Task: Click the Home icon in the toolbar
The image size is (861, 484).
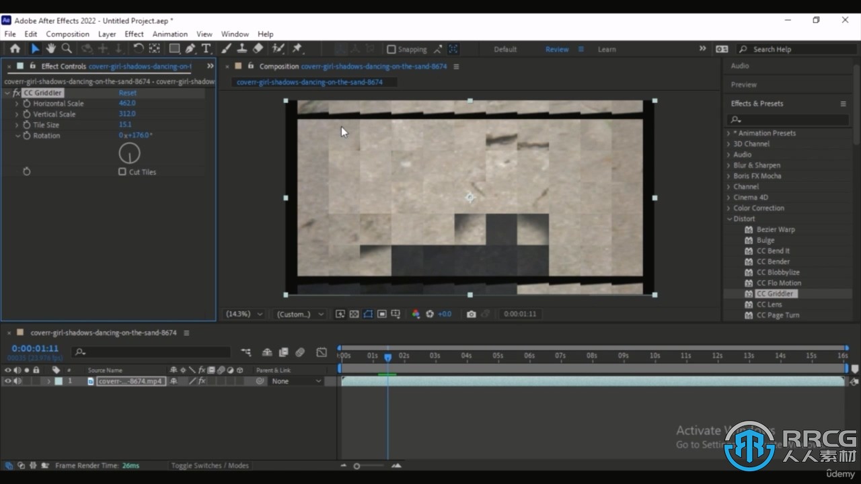Action: pos(15,48)
